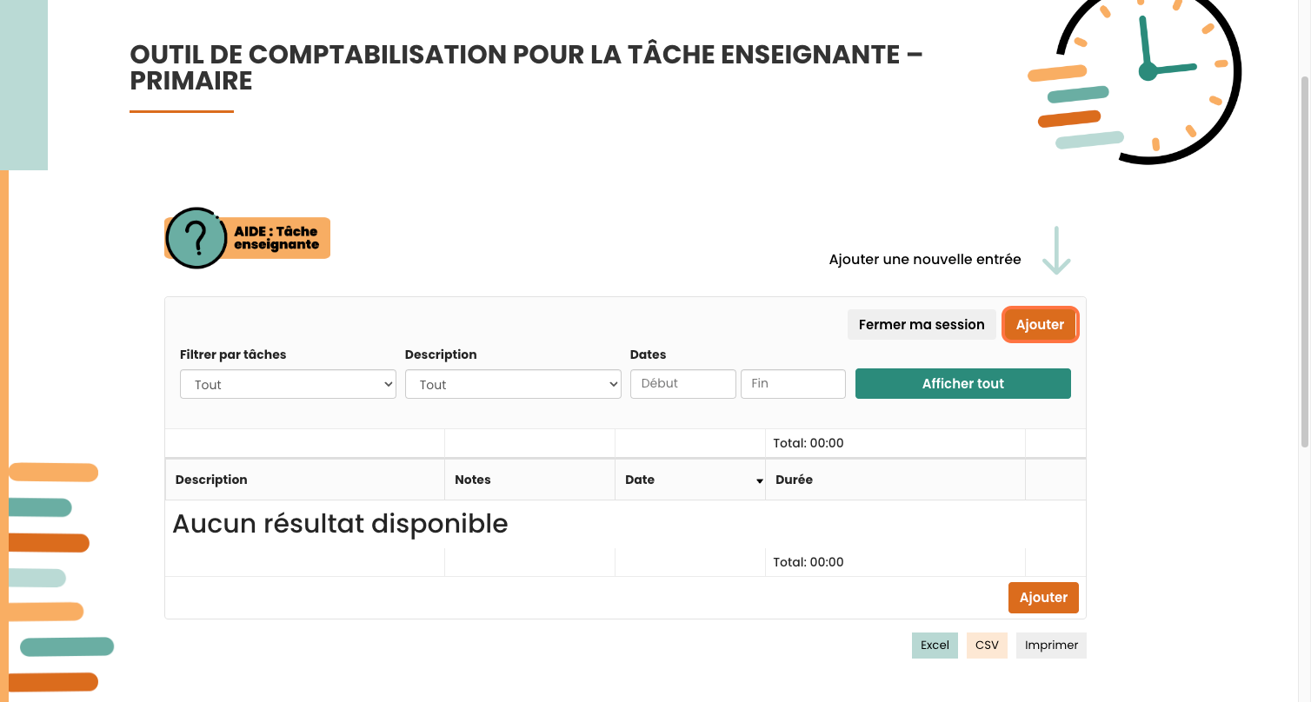The image size is (1311, 702).
Task: Click the question mark help icon
Action: [x=196, y=238]
